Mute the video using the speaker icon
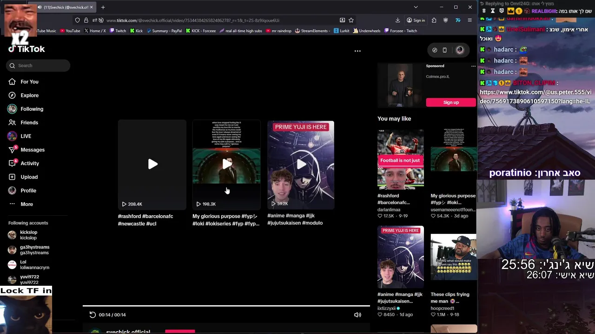 click(357, 315)
